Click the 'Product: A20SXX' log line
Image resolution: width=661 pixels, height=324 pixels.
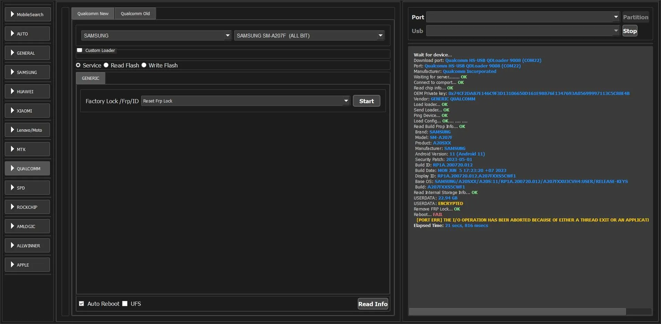[433, 143]
